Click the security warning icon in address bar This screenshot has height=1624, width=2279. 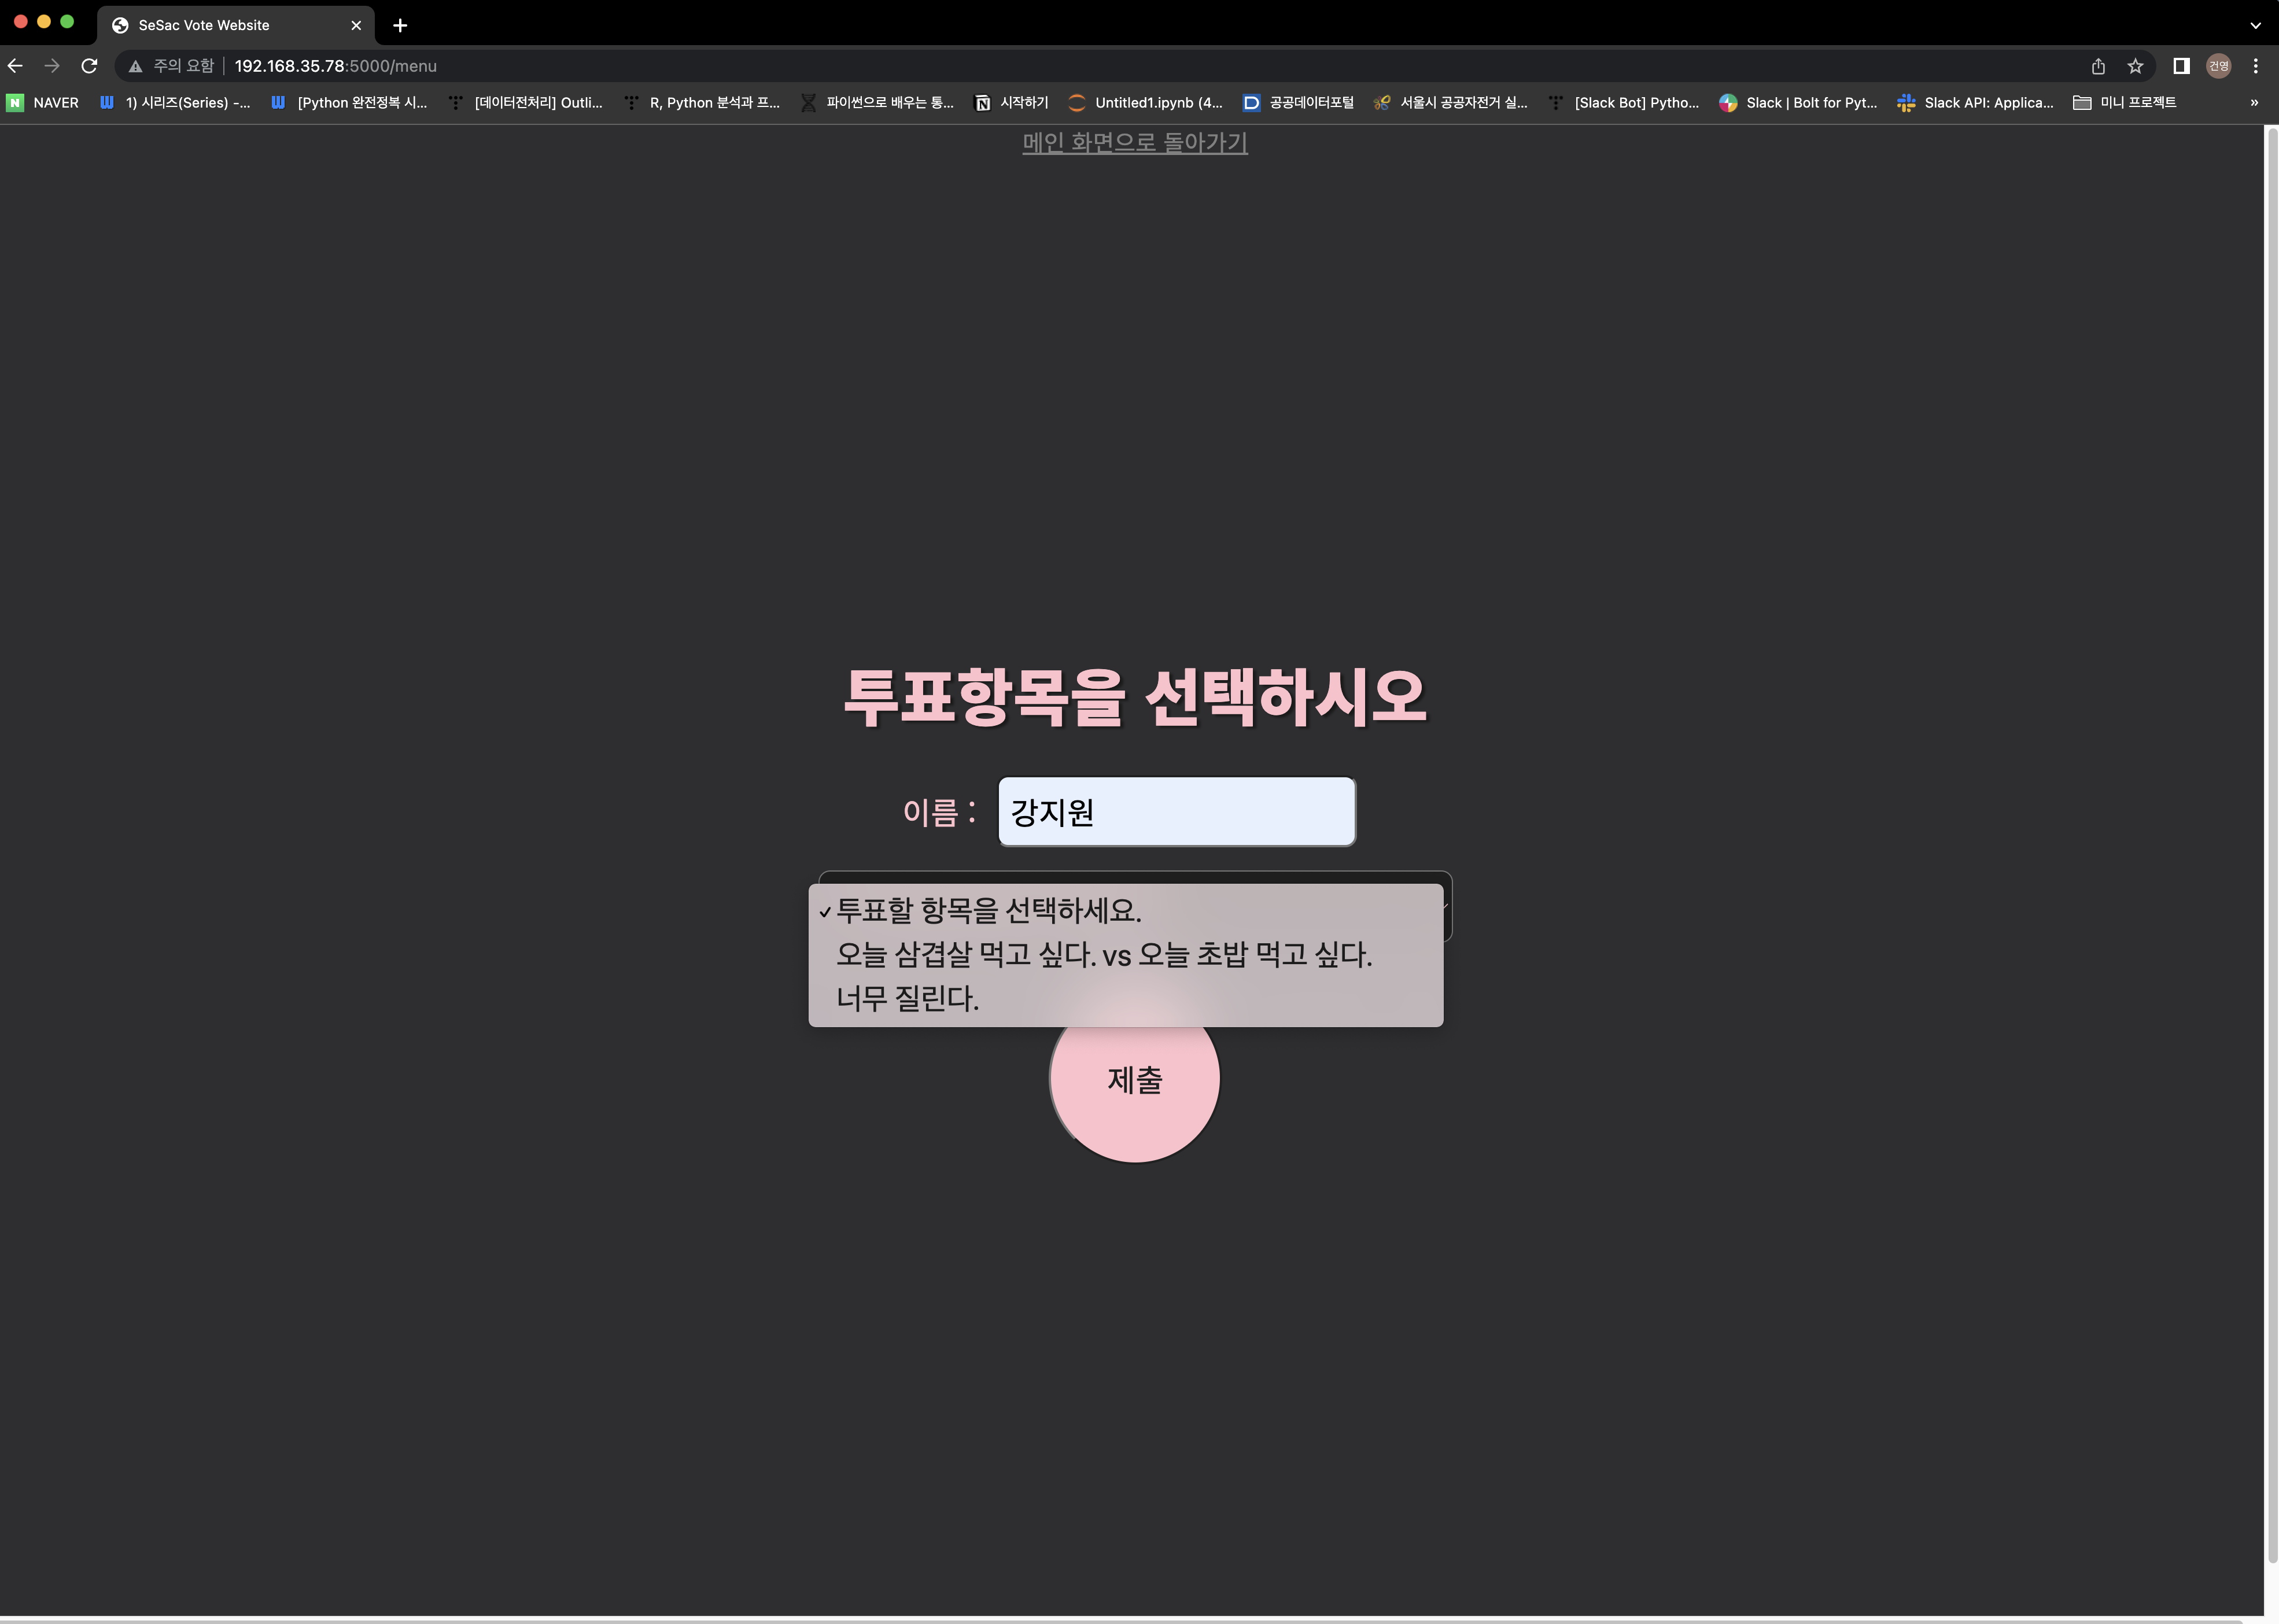[136, 66]
